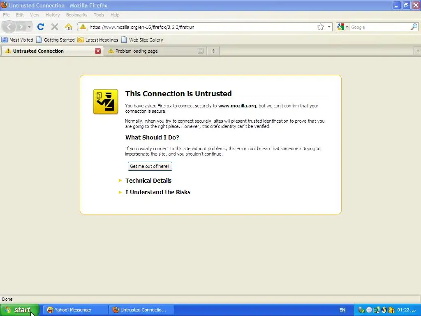Open the back/forward history dropdown arrow
Screen dimensions: 421x316
(29, 27)
